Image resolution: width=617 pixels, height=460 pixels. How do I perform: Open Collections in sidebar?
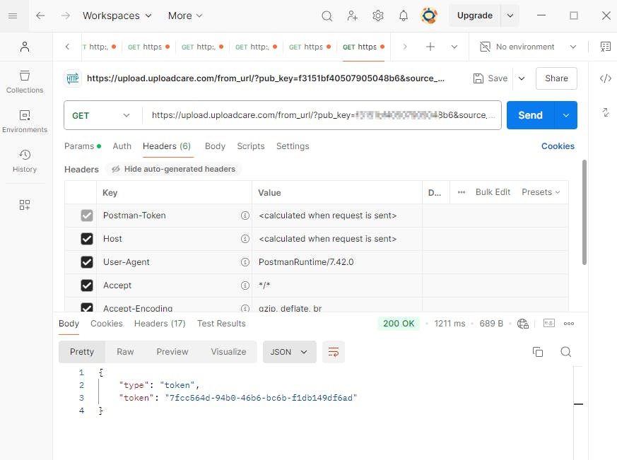click(x=25, y=82)
